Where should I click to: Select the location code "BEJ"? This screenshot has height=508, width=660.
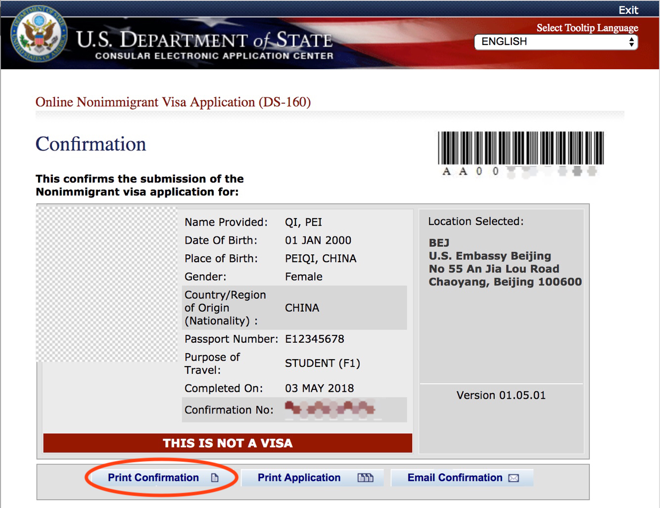(439, 243)
